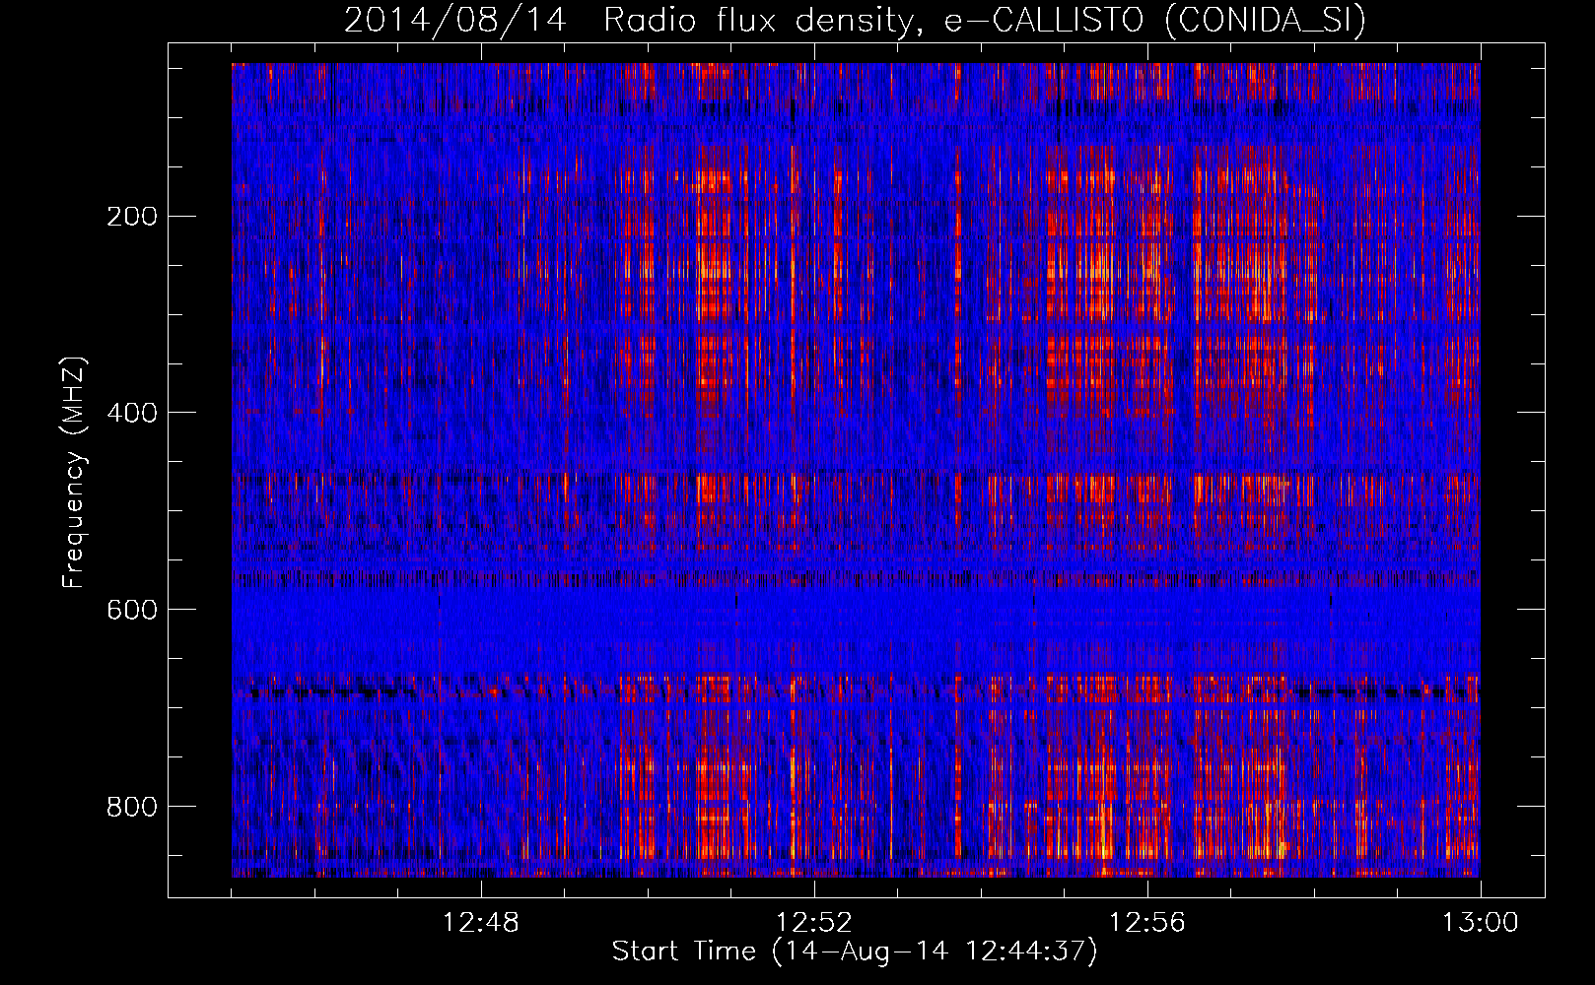The width and height of the screenshot is (1595, 985).
Task: Click the 12:52 time tick label
Action: pyautogui.click(x=814, y=923)
